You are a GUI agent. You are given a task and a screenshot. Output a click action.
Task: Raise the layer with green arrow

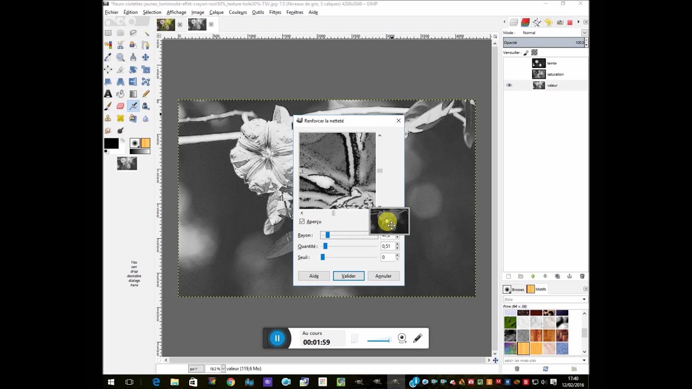click(x=533, y=276)
